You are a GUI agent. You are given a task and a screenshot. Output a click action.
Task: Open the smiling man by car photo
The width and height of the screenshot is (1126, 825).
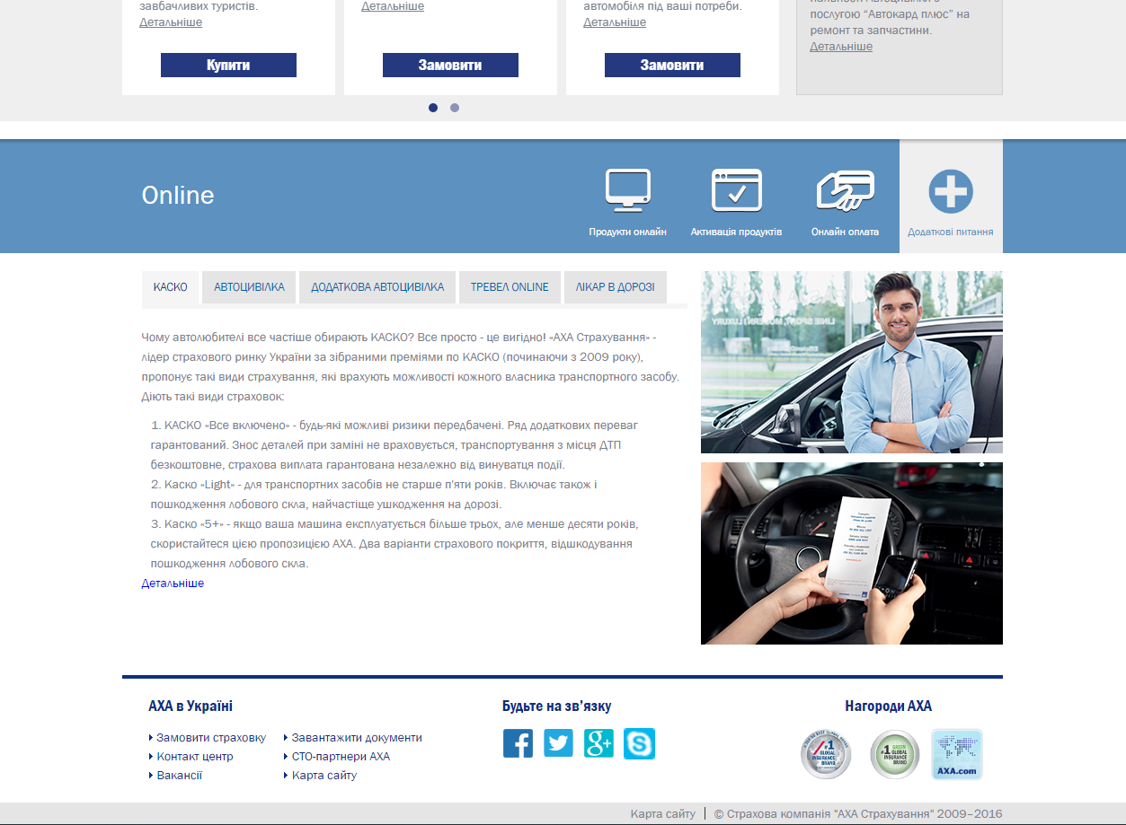(x=852, y=362)
